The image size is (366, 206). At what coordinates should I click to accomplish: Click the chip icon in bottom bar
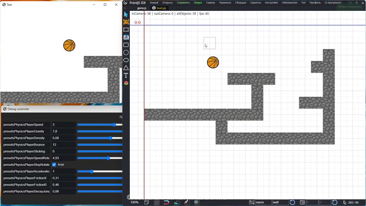tap(196, 202)
